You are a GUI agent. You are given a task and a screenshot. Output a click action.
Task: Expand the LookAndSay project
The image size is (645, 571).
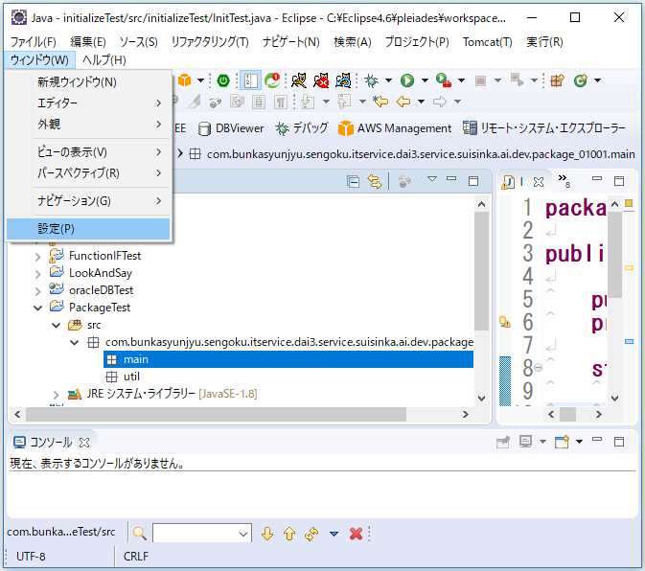37,274
